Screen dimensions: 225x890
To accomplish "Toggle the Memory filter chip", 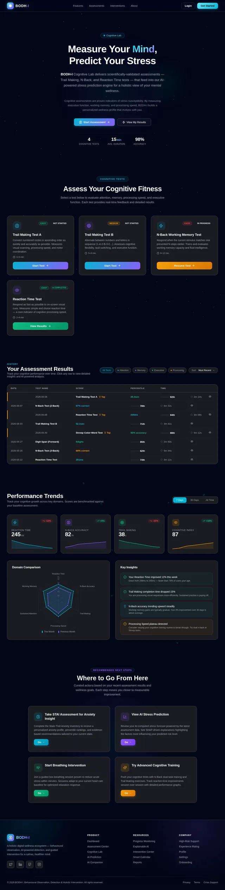I will [140, 370].
